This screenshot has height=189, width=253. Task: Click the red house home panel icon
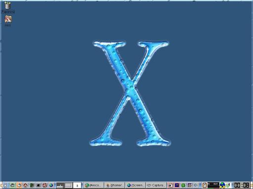point(25,186)
